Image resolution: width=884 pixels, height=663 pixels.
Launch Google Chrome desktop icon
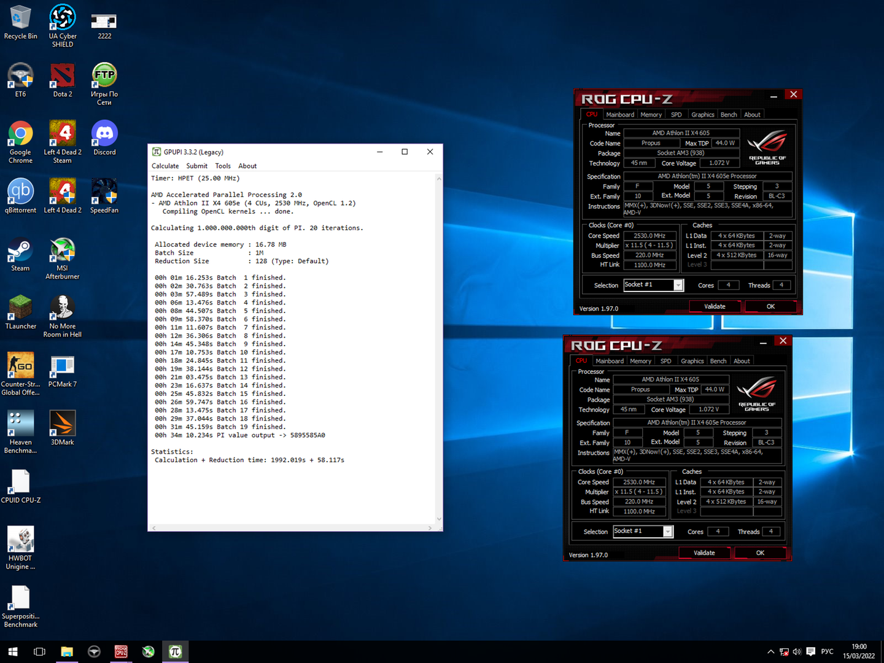20,142
